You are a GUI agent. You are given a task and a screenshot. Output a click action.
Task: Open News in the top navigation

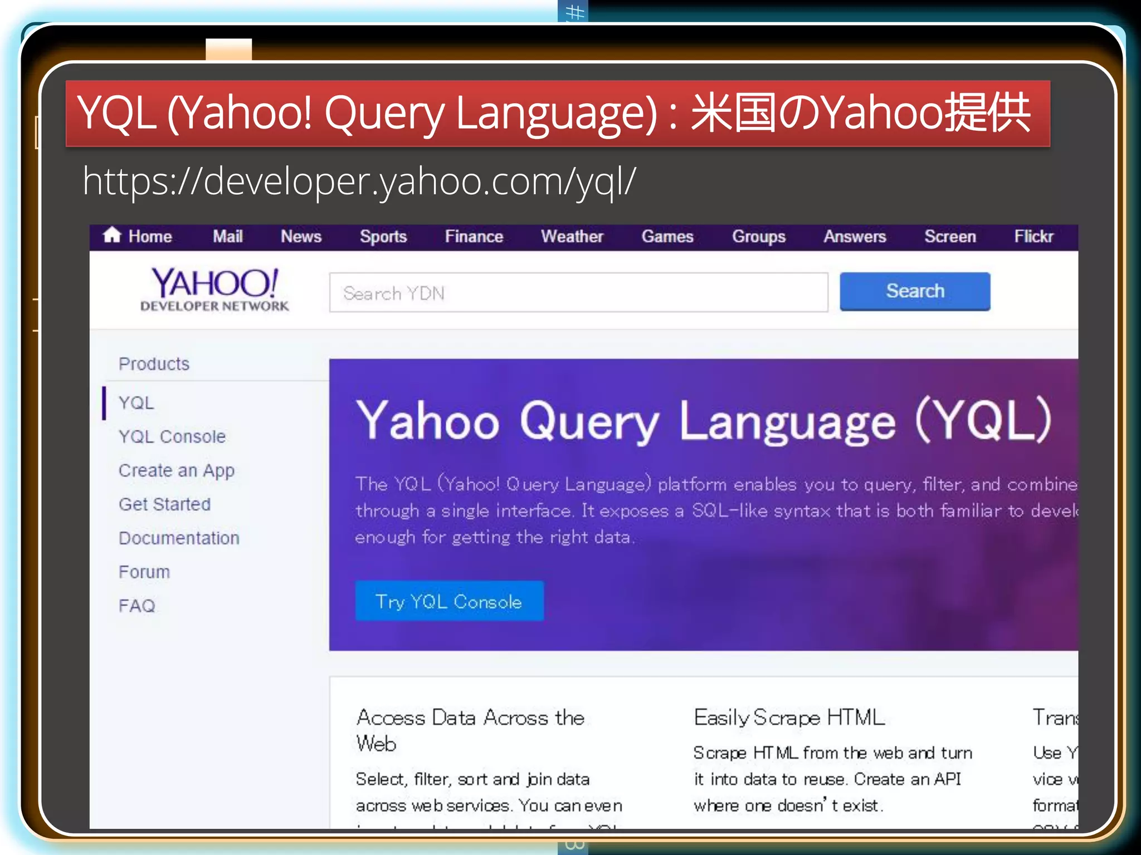click(x=301, y=237)
